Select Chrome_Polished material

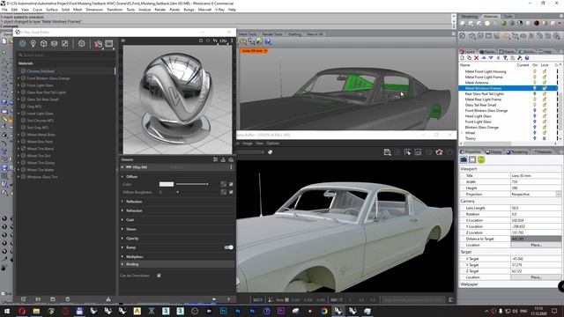[41, 71]
